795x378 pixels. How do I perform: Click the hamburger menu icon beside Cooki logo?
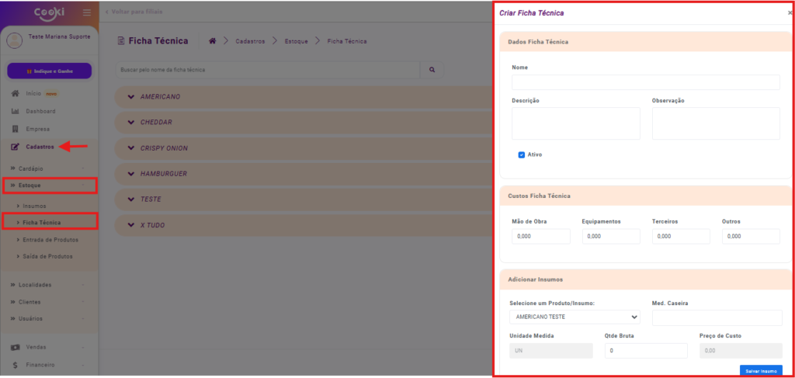coord(86,12)
